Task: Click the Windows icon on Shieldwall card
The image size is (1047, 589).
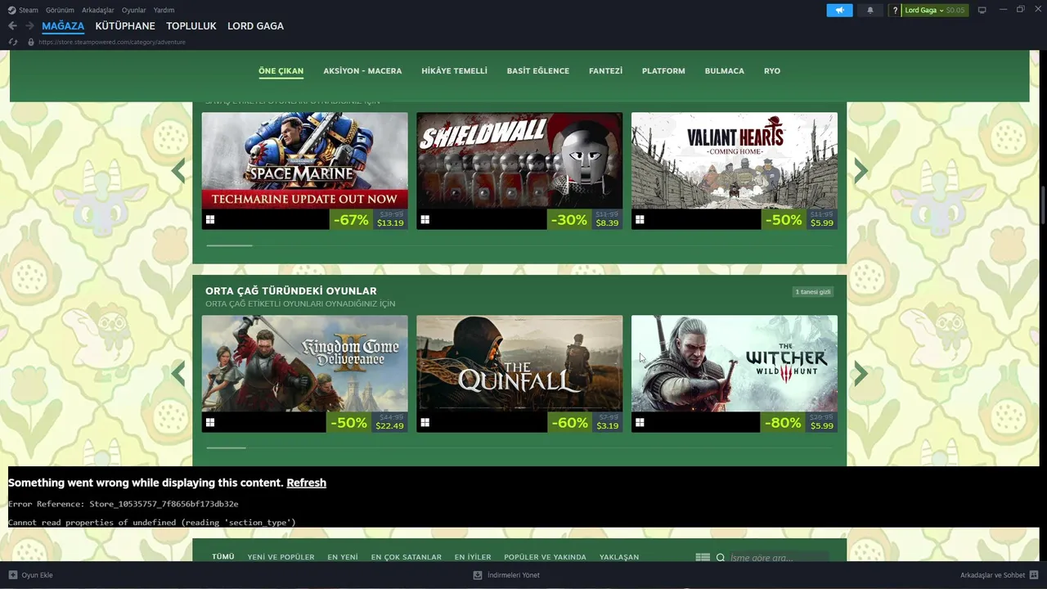Action: point(425,219)
